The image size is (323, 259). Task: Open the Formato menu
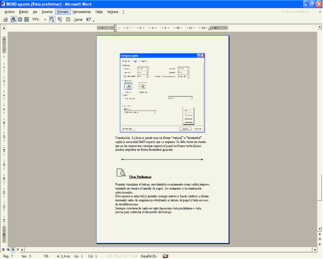[x=63, y=12]
